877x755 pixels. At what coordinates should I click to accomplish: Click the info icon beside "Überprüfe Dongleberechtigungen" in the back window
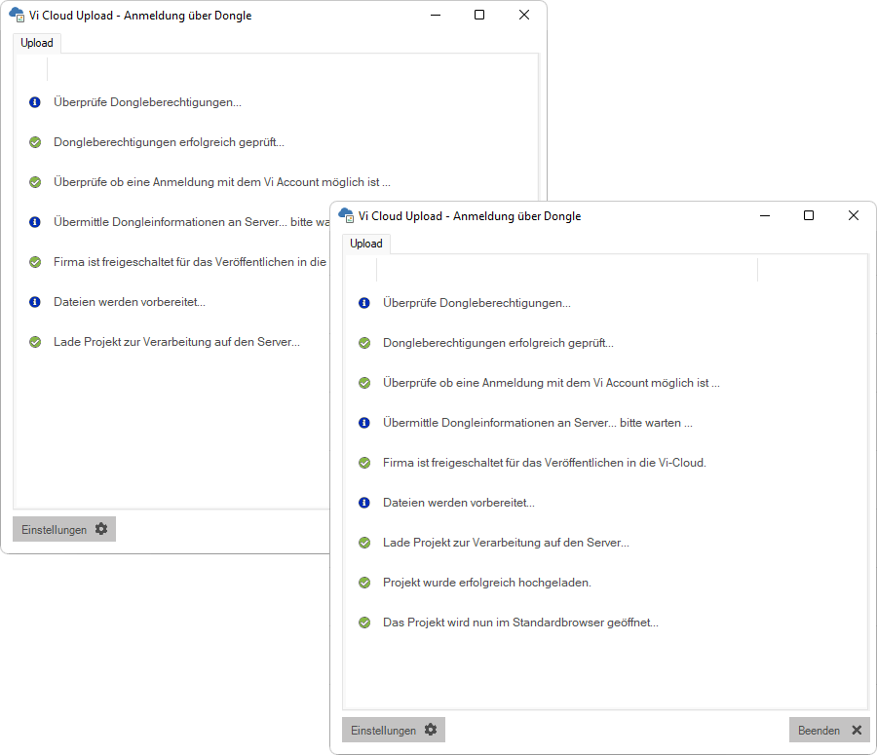tap(35, 102)
